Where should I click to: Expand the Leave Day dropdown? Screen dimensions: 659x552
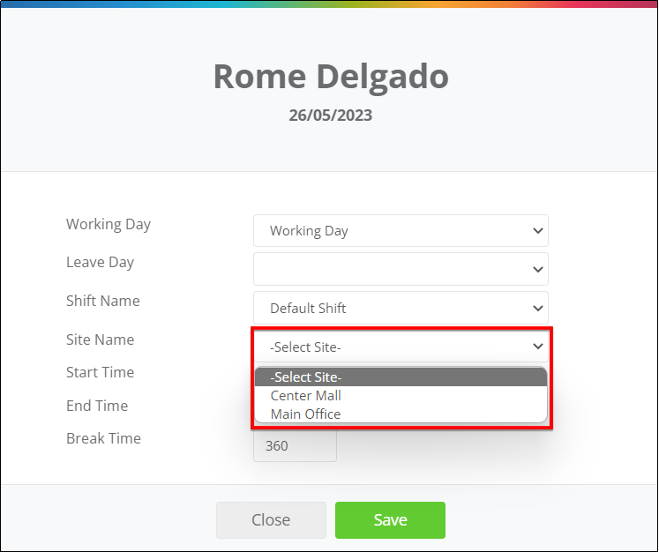coord(401,269)
